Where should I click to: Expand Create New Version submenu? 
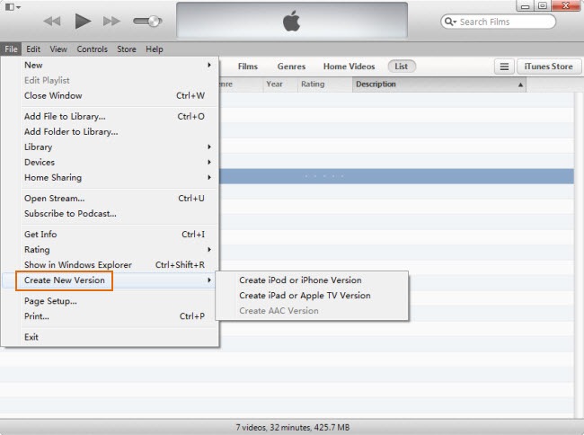pos(109,280)
